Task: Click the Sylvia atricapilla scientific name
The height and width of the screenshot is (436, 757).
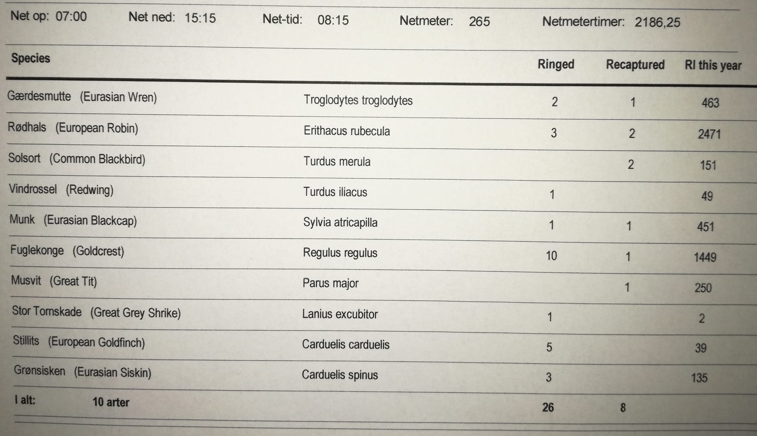Action: [340, 223]
